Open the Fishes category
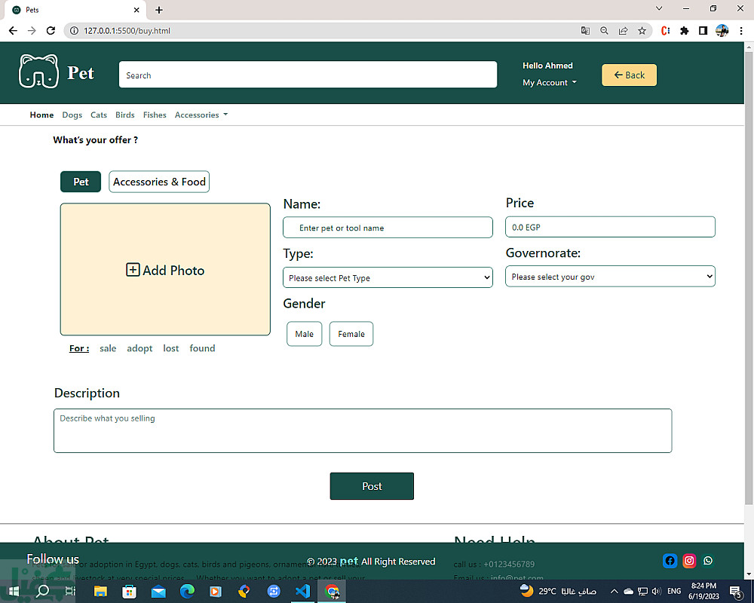 pos(155,115)
